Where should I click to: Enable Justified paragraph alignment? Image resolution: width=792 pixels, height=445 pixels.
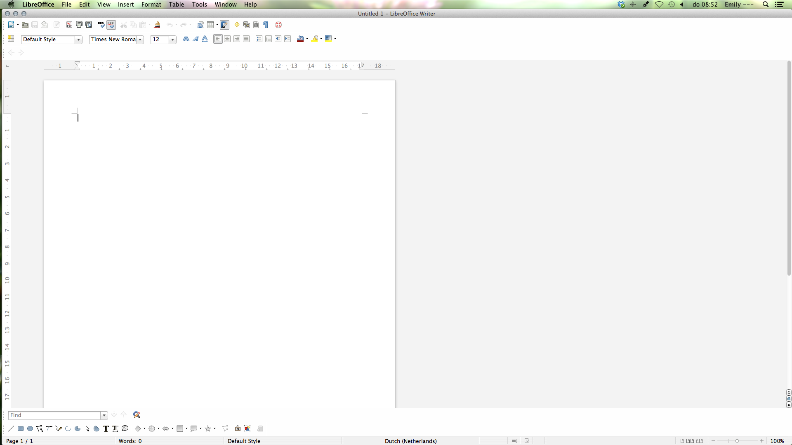click(x=246, y=39)
